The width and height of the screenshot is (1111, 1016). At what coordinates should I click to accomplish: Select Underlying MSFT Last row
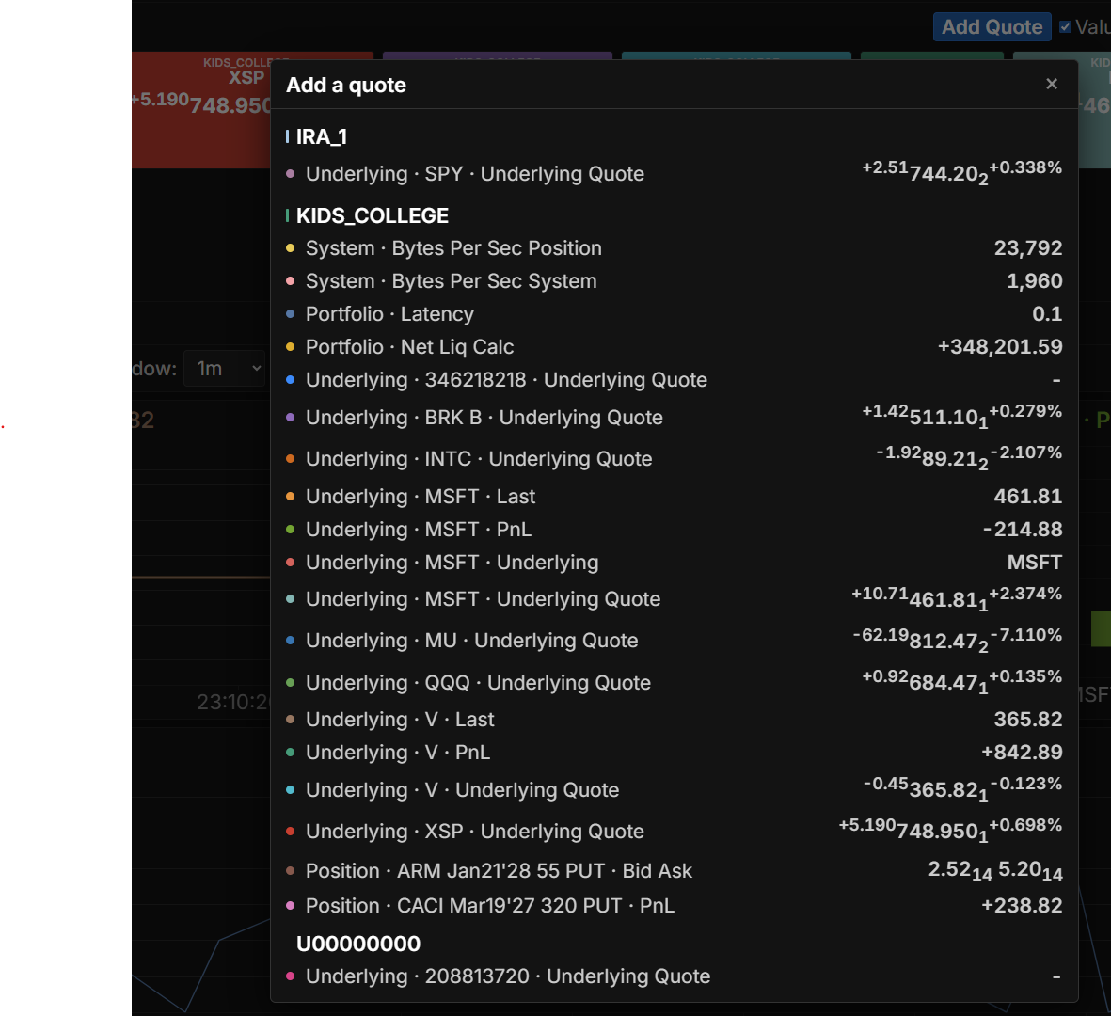pyautogui.click(x=674, y=497)
